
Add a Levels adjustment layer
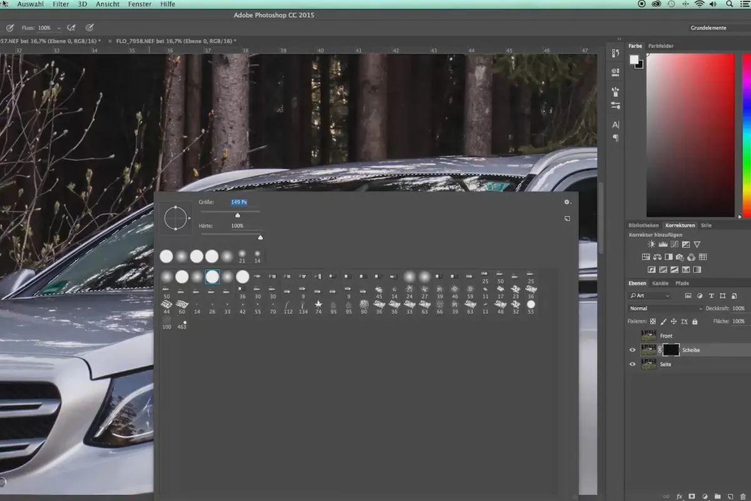tap(663, 244)
